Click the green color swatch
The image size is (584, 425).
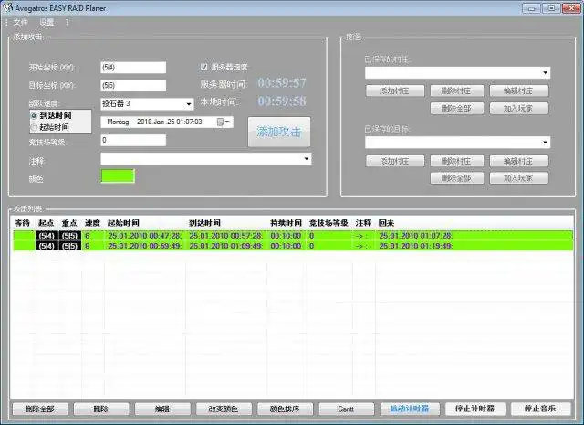point(118,176)
